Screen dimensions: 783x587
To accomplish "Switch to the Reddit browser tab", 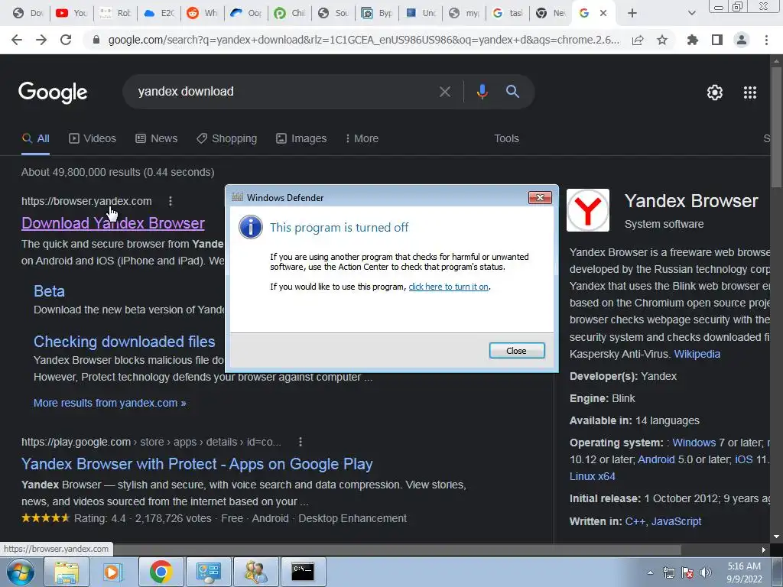I will (202, 13).
